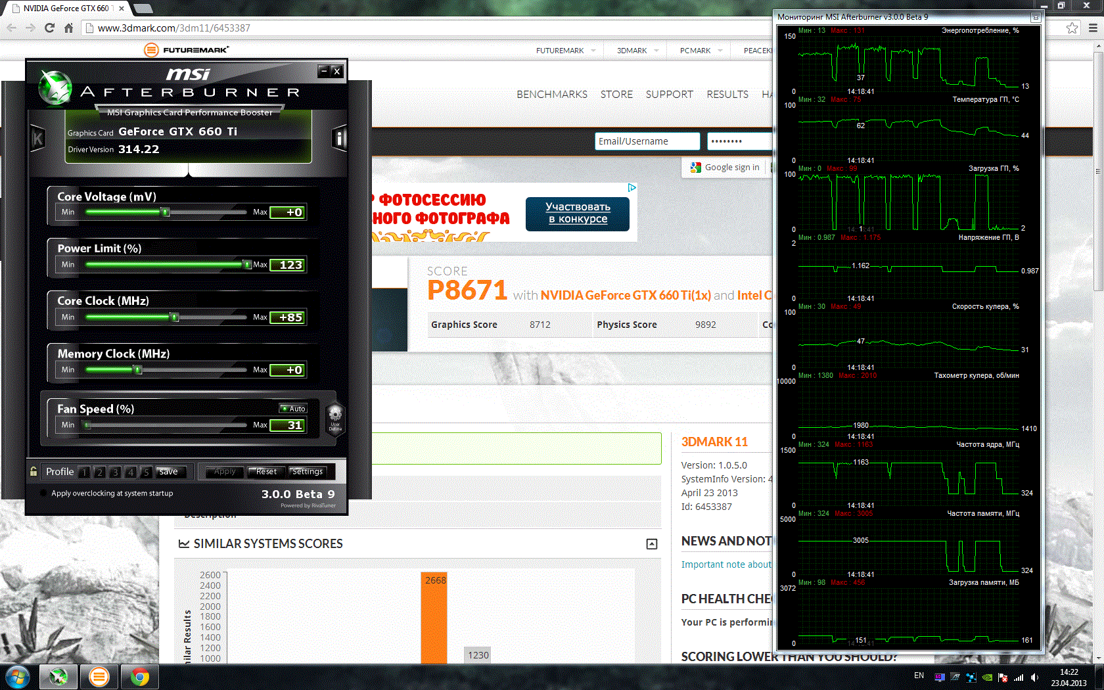Click the Google sign in button
This screenshot has height=690, width=1104.
point(725,168)
